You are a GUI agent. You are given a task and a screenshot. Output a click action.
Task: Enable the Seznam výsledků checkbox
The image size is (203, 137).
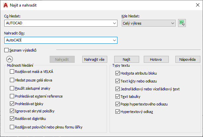[x=7, y=50]
